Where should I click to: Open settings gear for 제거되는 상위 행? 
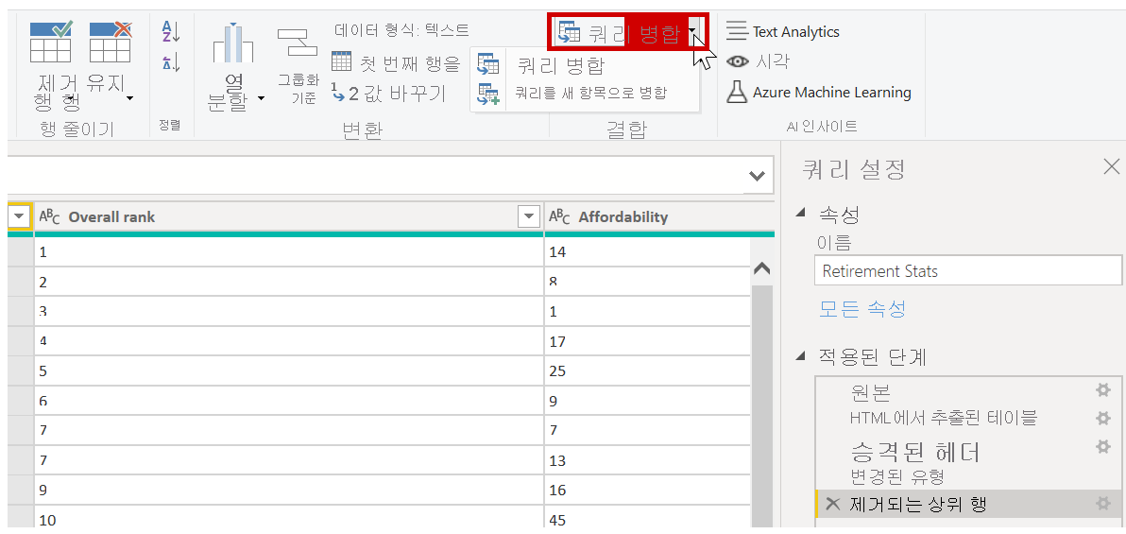click(1103, 504)
